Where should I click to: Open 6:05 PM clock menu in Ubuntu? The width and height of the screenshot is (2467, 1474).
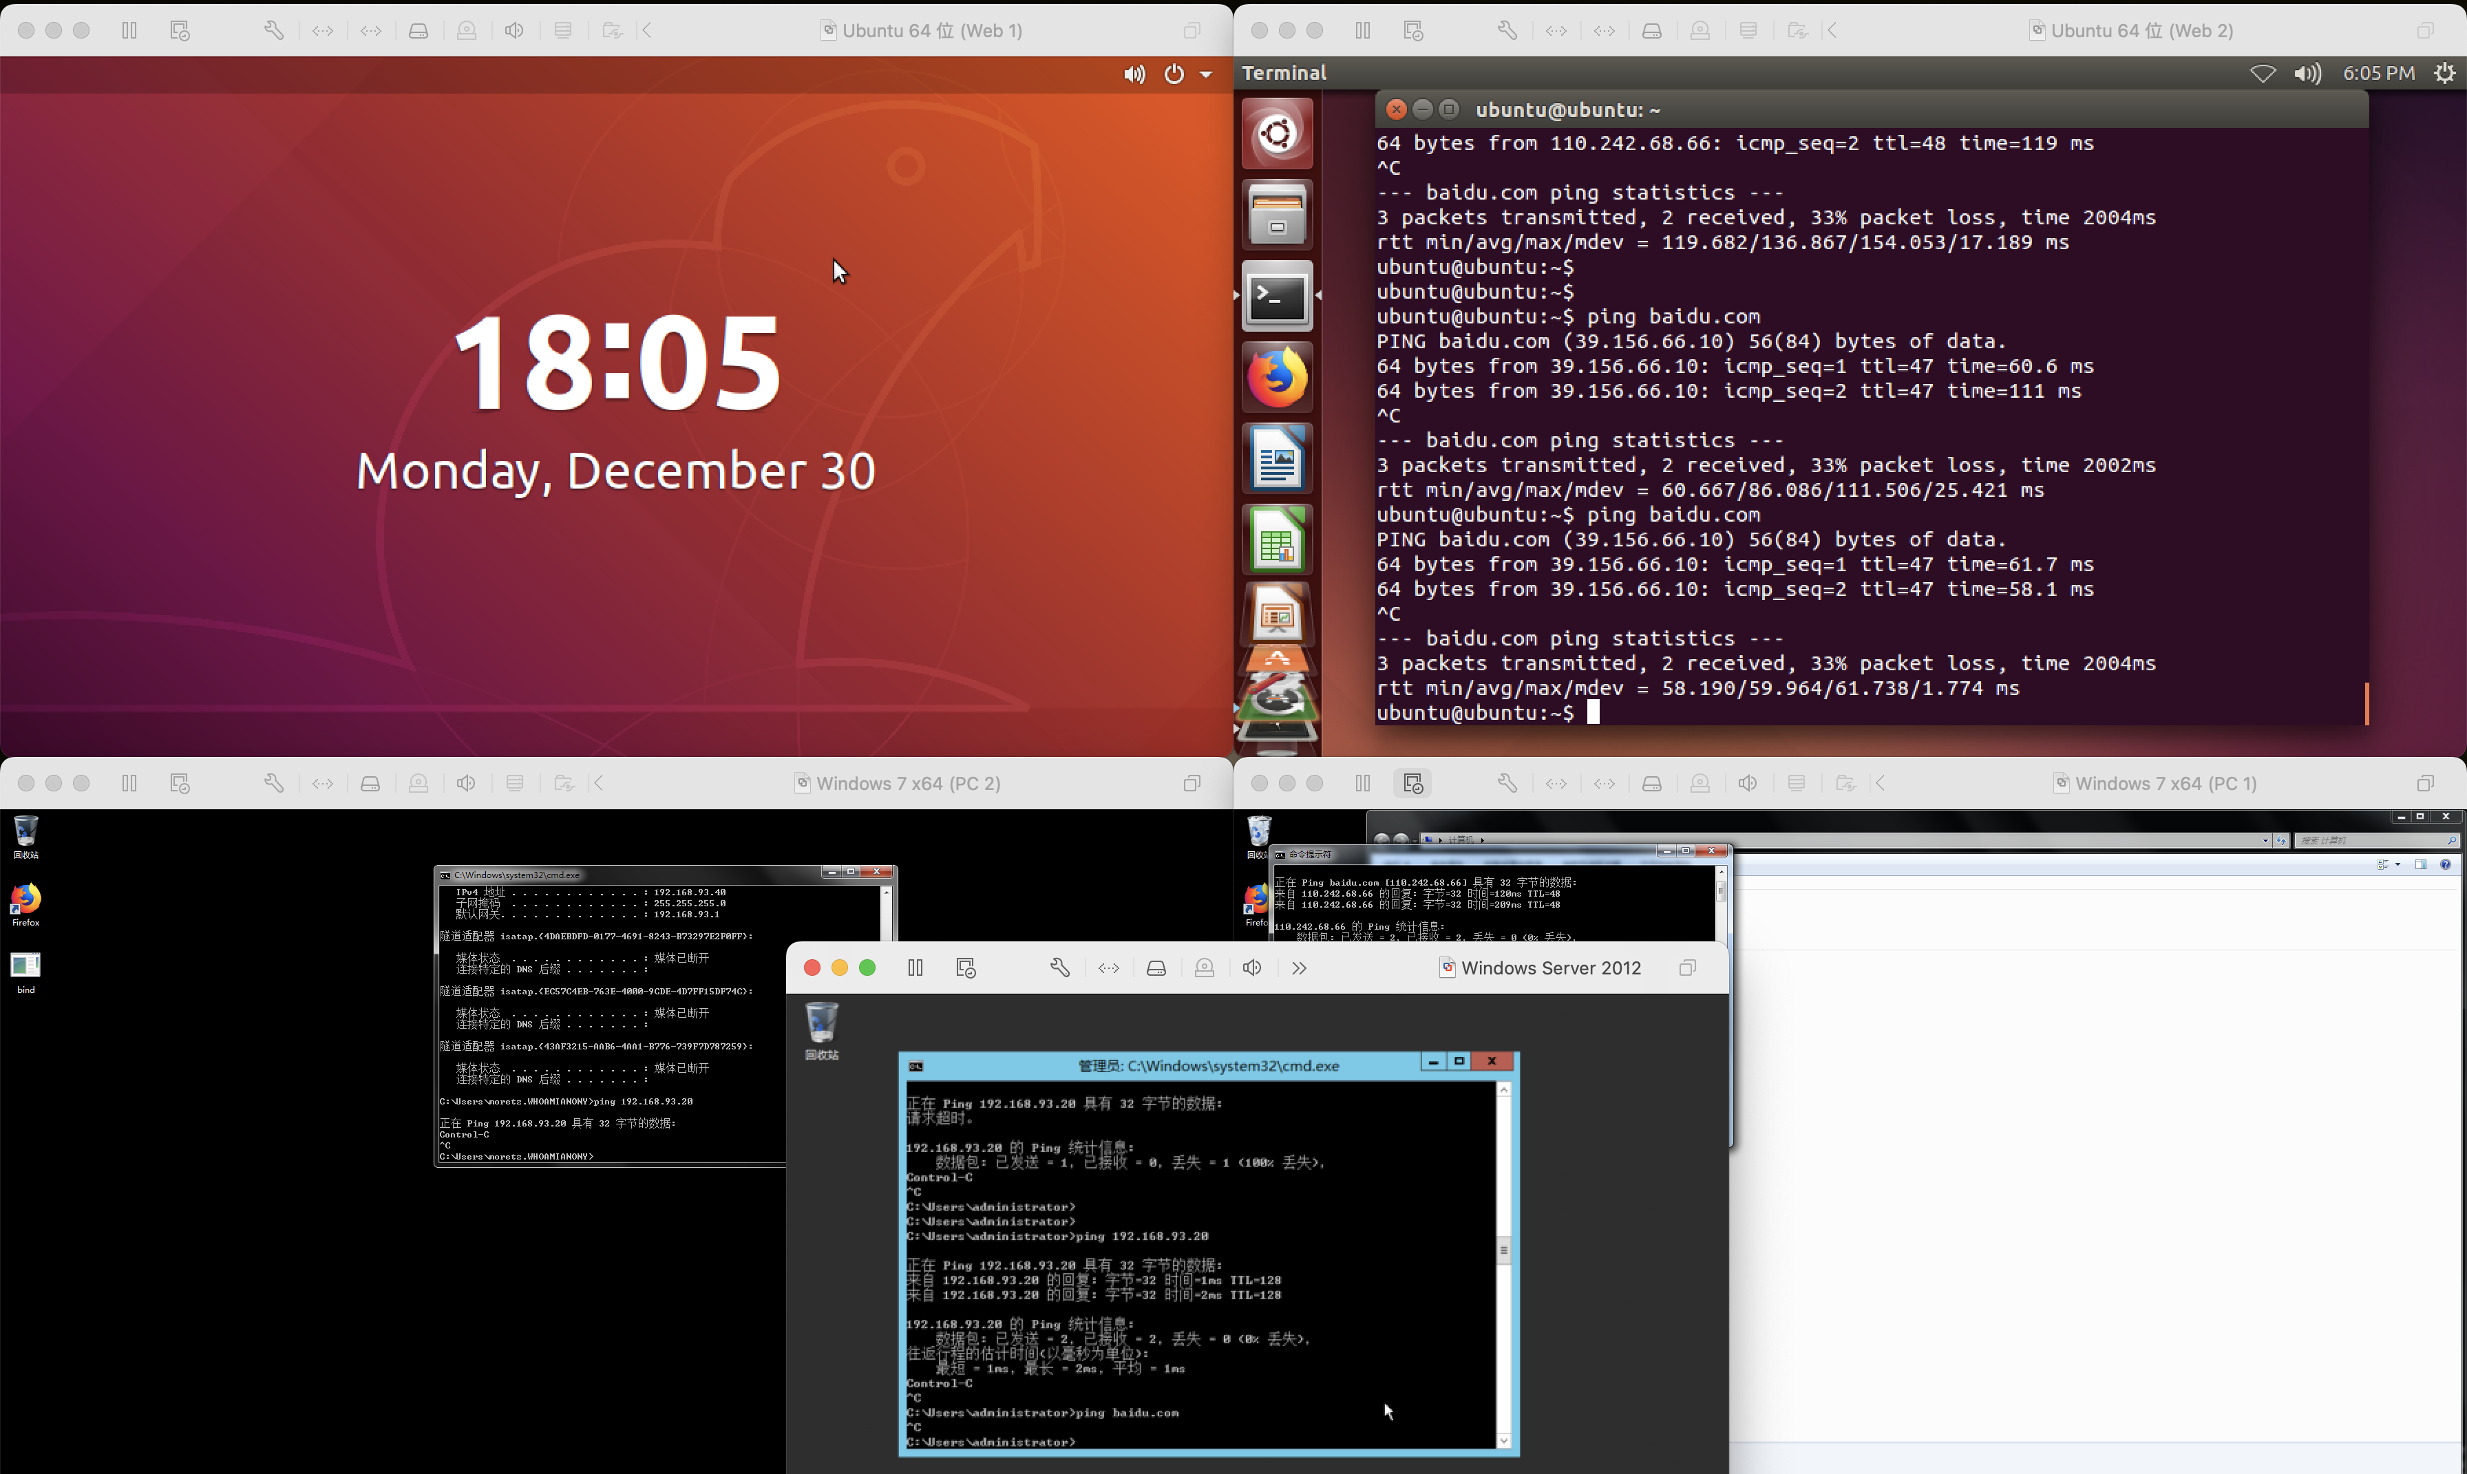[2378, 72]
